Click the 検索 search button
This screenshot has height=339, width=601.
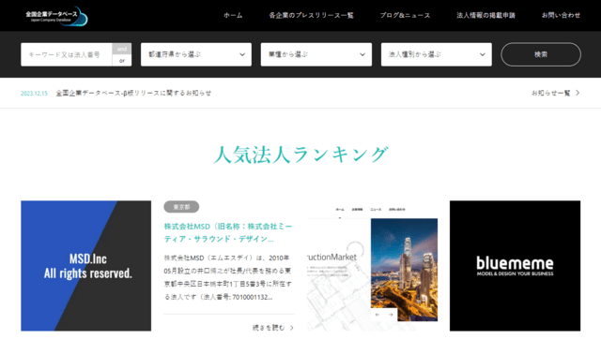(x=541, y=54)
